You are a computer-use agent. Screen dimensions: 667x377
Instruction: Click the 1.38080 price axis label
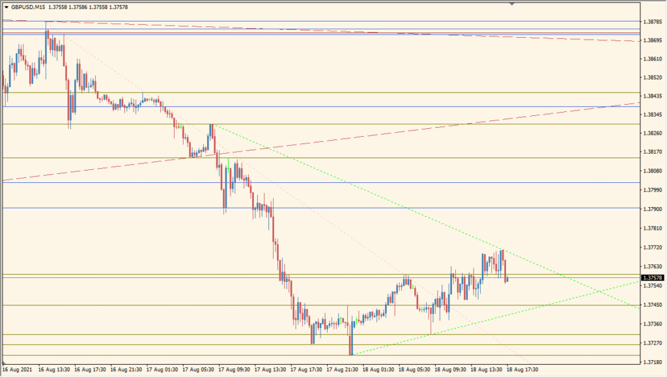tap(653, 171)
